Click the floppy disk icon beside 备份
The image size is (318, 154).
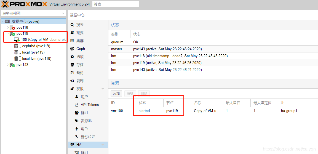tap(72, 73)
